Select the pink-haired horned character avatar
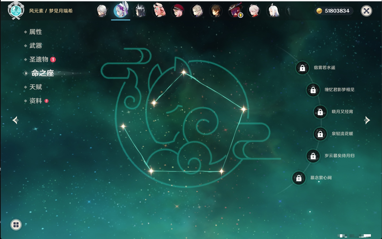The height and width of the screenshot is (239, 382). click(159, 11)
